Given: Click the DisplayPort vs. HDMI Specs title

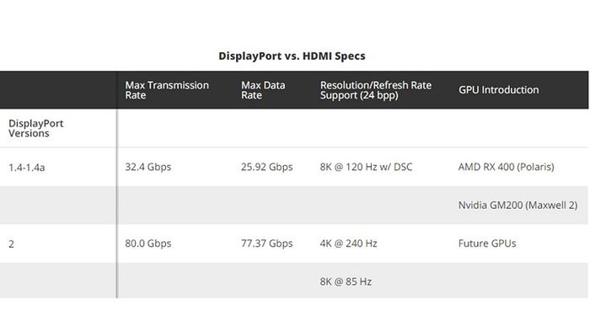Looking at the screenshot, I should (x=292, y=56).
